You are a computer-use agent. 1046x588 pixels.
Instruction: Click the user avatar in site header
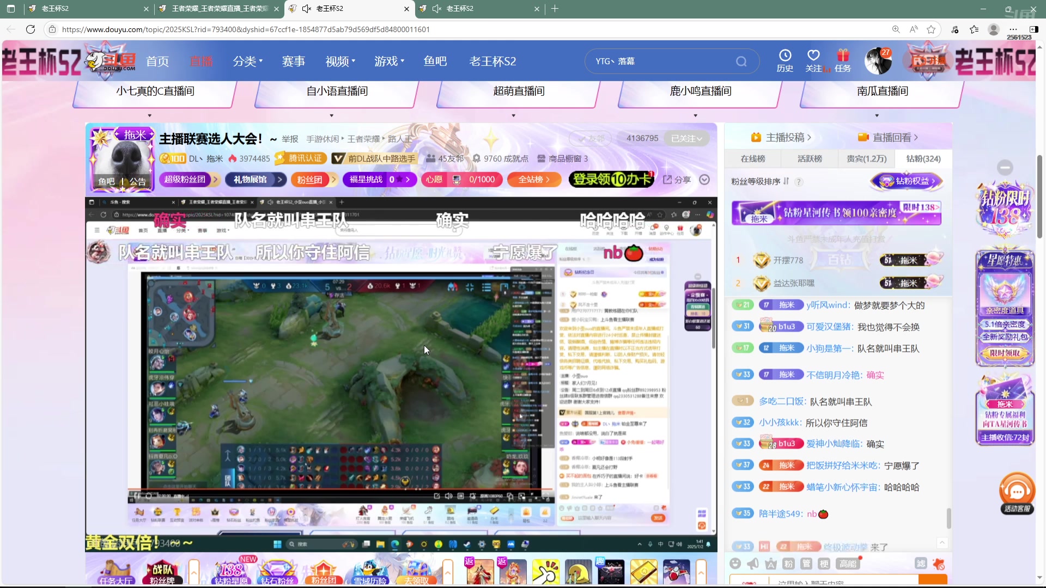(878, 61)
